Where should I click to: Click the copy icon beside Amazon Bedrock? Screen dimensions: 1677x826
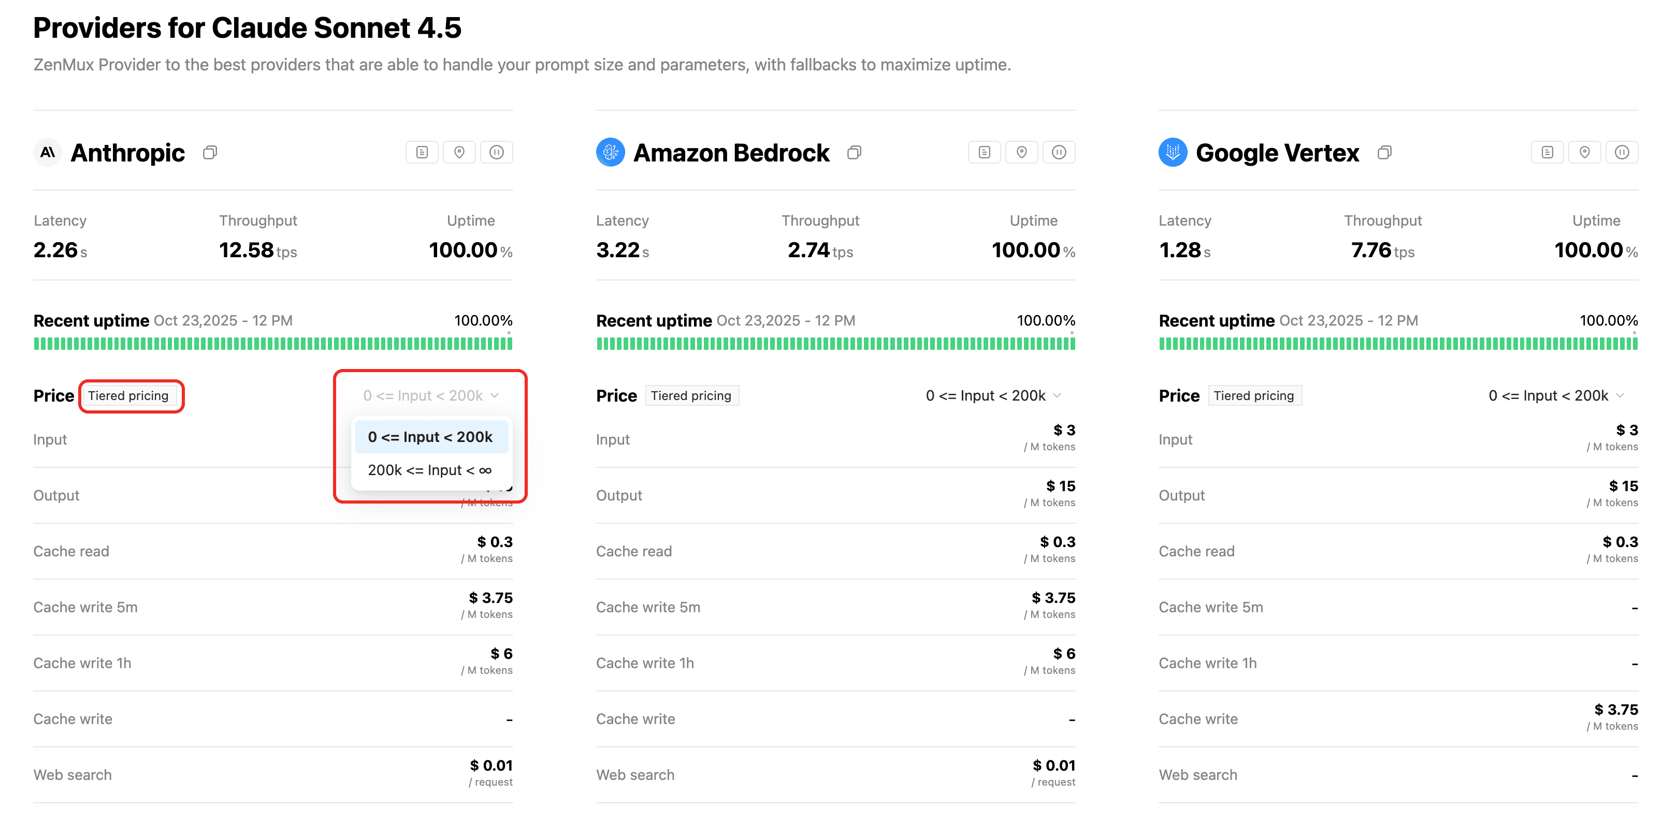[854, 152]
